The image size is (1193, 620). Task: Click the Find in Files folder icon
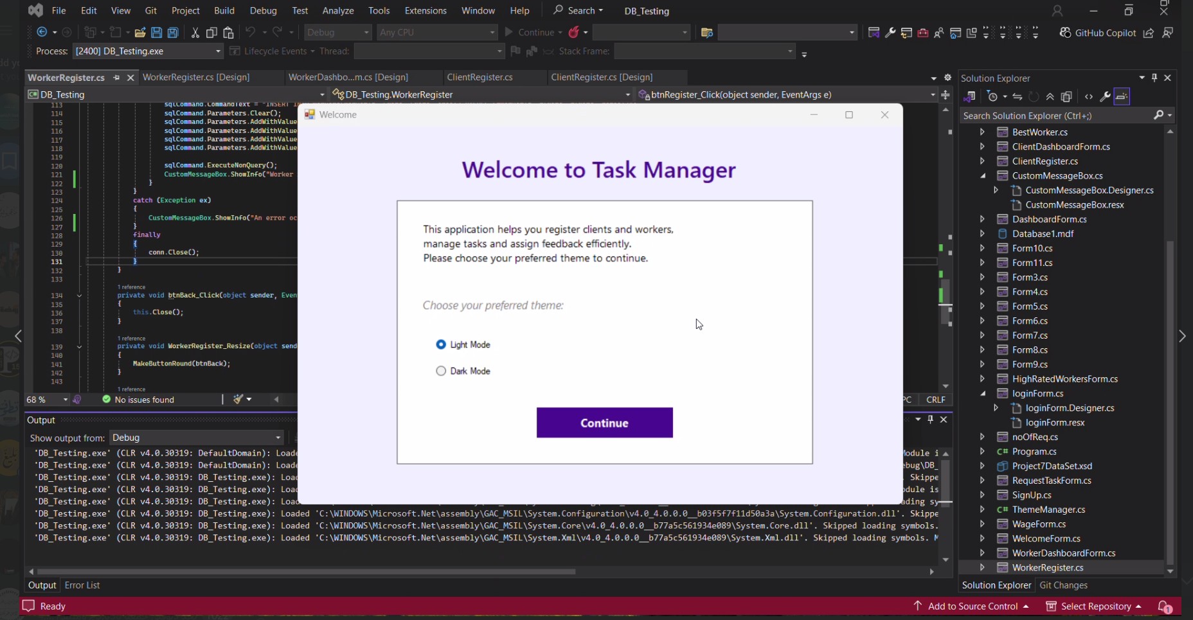707,33
